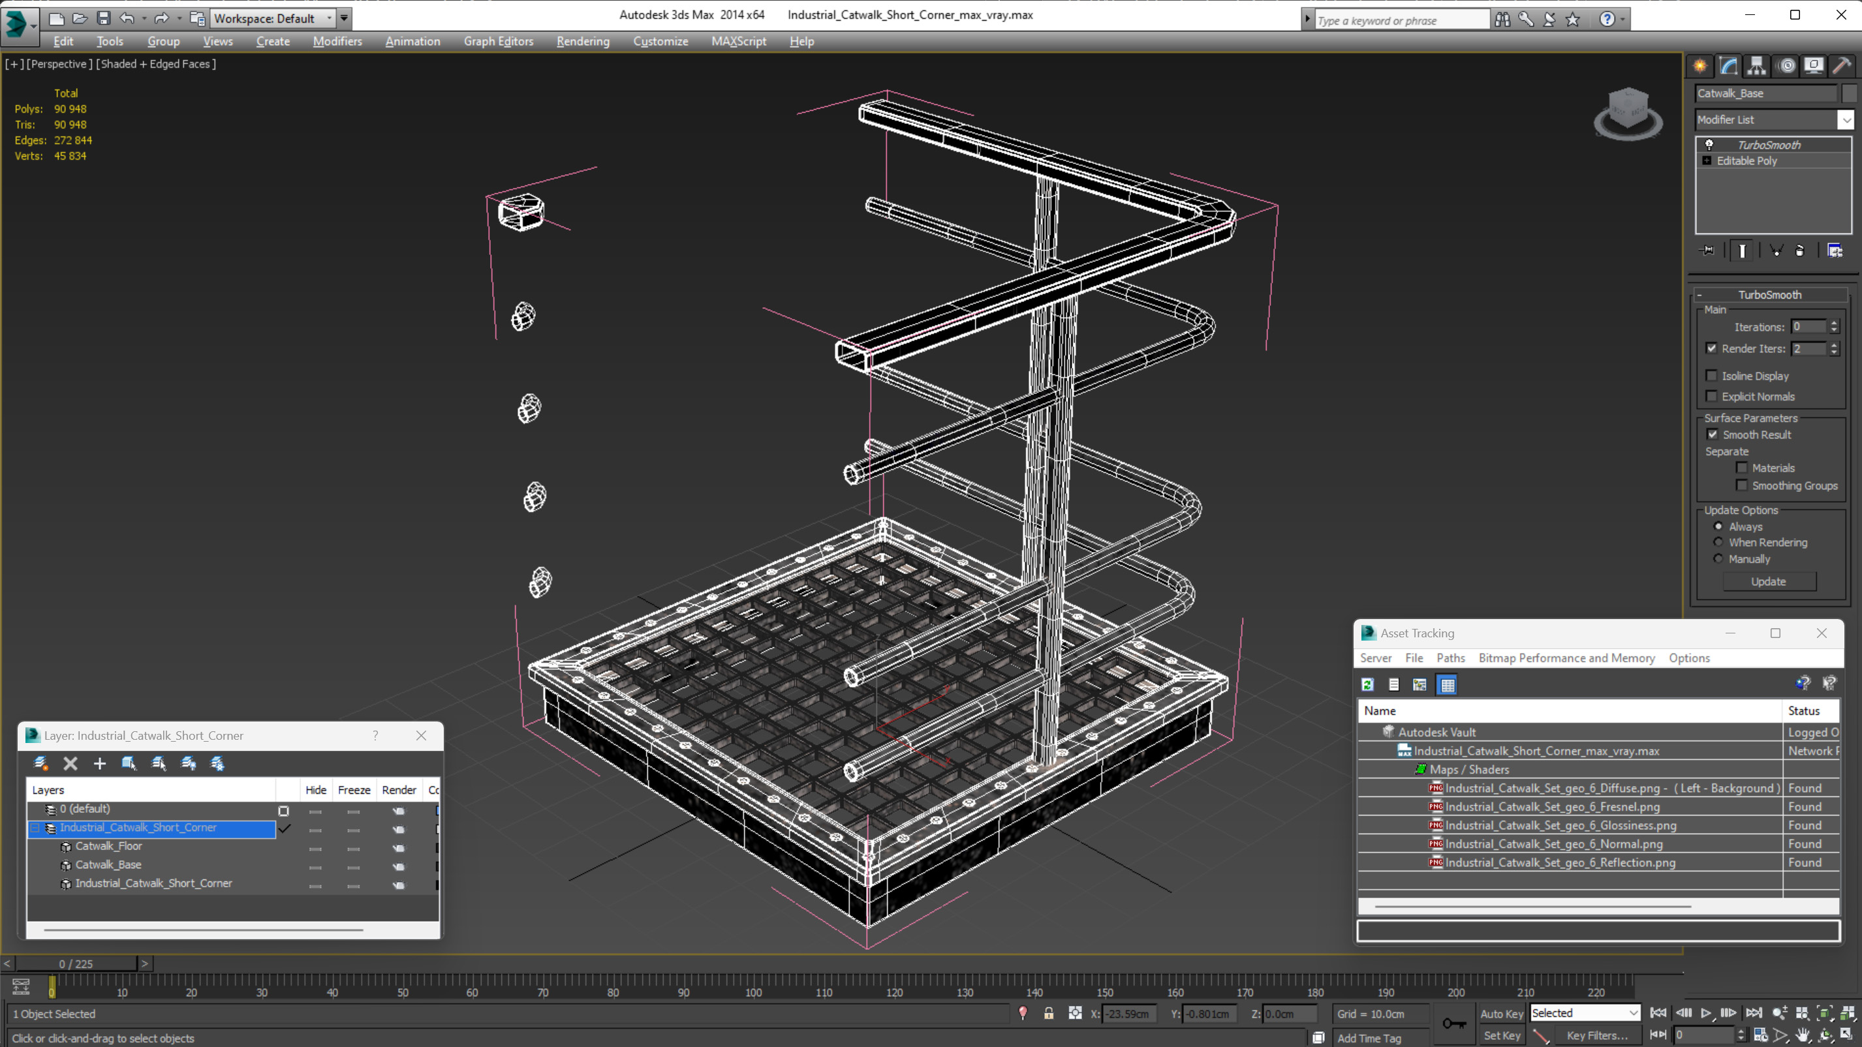The width and height of the screenshot is (1862, 1047).
Task: Click the Set Key button
Action: [x=1501, y=1035]
